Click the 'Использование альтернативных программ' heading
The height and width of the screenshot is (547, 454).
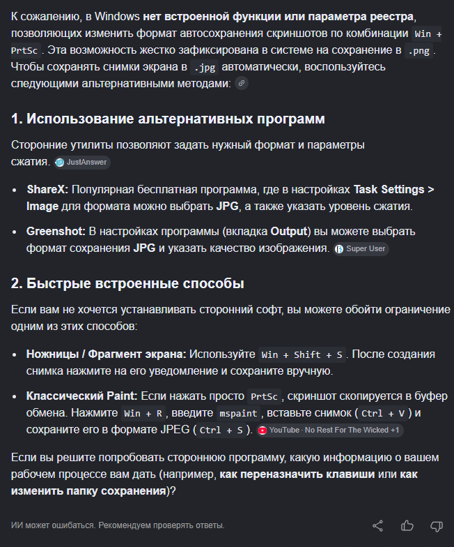(x=168, y=119)
